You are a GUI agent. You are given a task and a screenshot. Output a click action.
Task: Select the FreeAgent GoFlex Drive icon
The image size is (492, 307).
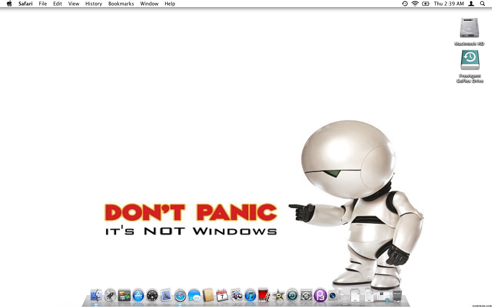point(470,66)
